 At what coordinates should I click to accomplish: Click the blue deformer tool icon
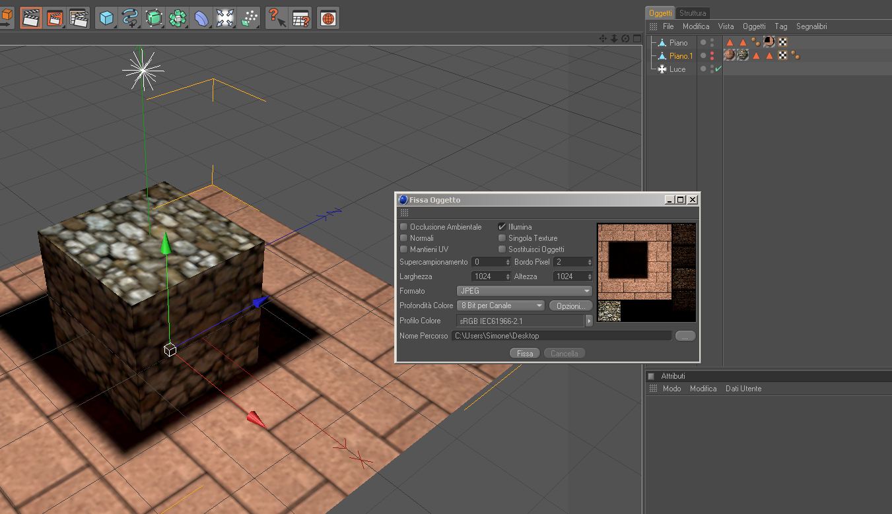tap(201, 18)
